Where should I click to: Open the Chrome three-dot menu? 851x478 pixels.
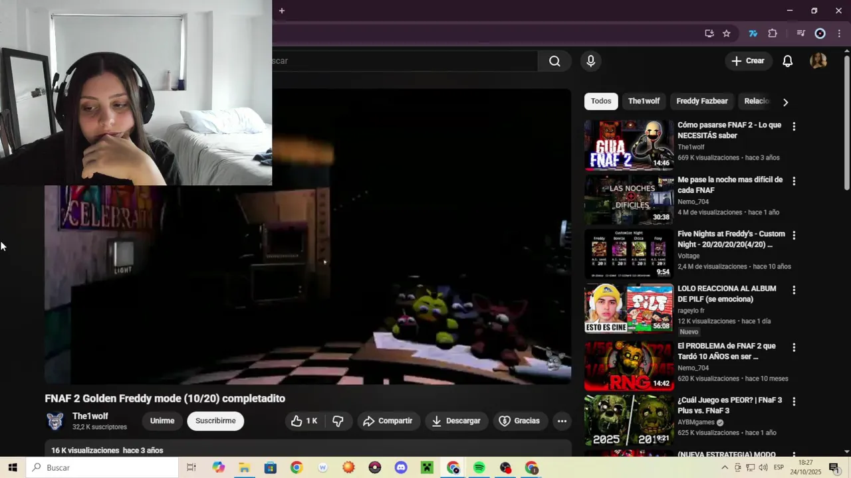[x=839, y=33]
